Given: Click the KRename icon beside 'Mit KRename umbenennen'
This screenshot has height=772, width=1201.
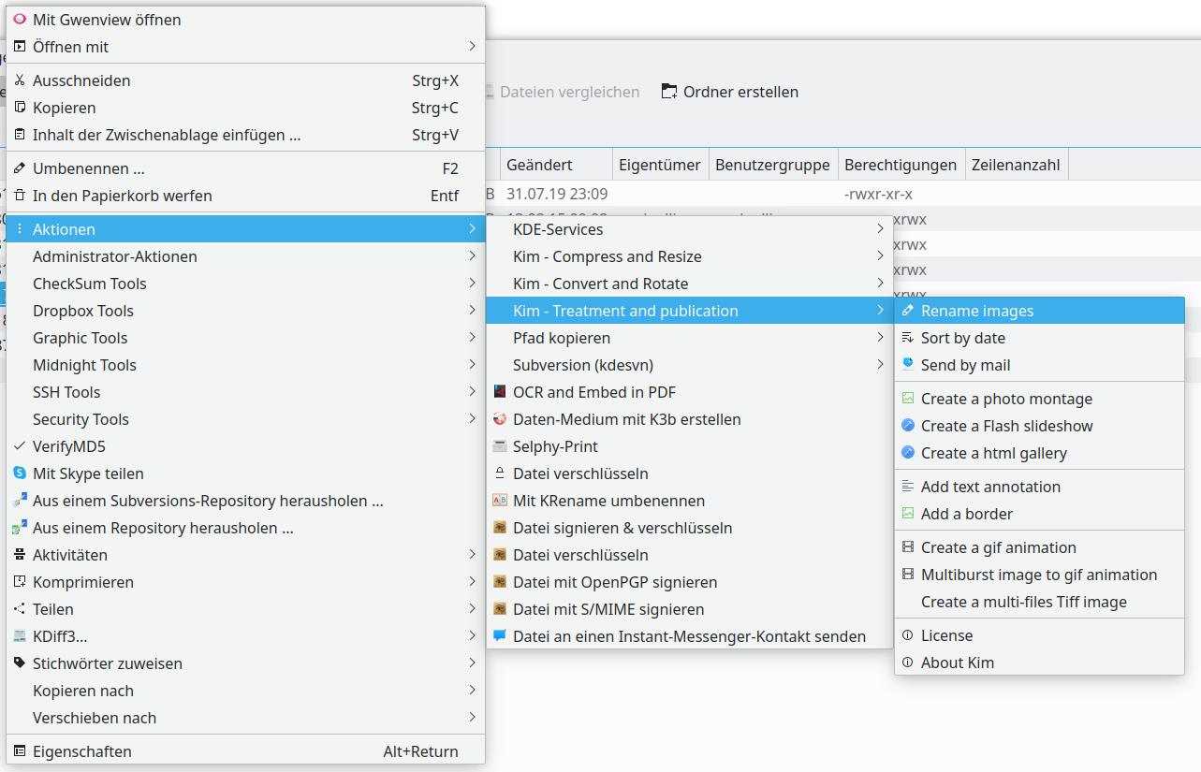Looking at the screenshot, I should [500, 501].
